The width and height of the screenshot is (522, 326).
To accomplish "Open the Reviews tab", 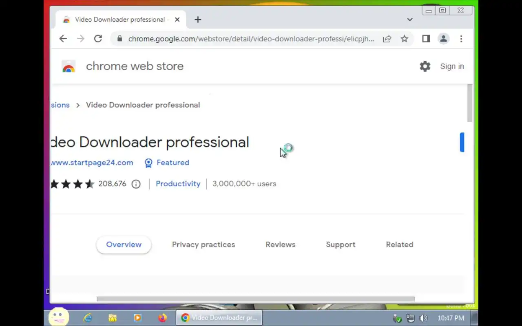I will (x=281, y=244).
